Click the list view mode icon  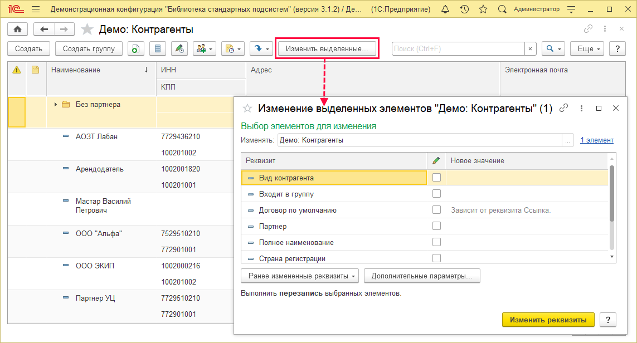pyautogui.click(x=158, y=48)
